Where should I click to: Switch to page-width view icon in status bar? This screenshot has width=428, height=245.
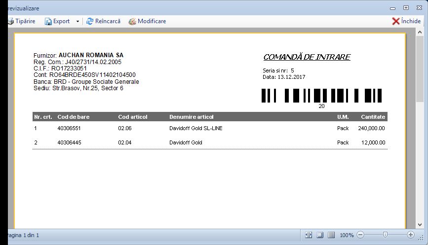click(x=309, y=235)
